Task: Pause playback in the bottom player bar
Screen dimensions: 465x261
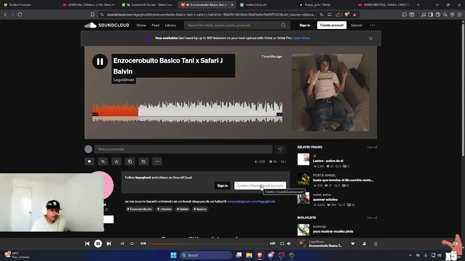Action: click(98, 244)
